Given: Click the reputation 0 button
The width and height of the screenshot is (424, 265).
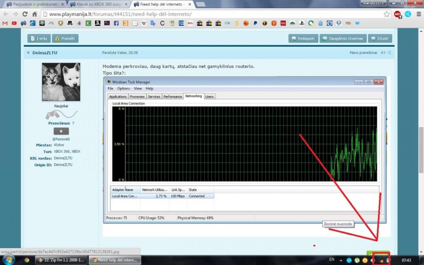Looking at the screenshot, I should click(61, 131).
